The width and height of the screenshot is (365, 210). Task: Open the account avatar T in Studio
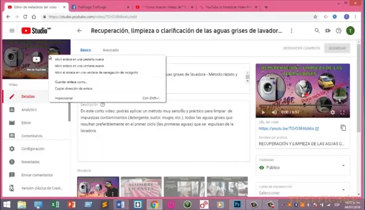pyautogui.click(x=350, y=31)
